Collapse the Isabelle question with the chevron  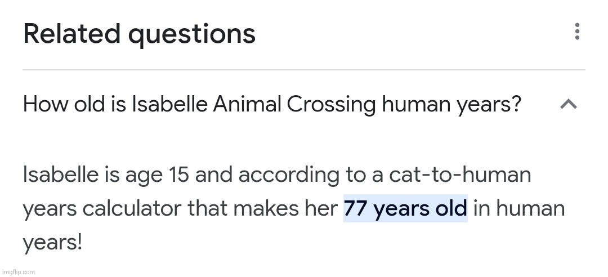569,104
